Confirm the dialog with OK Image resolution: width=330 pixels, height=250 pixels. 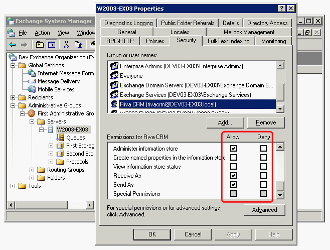point(152,234)
